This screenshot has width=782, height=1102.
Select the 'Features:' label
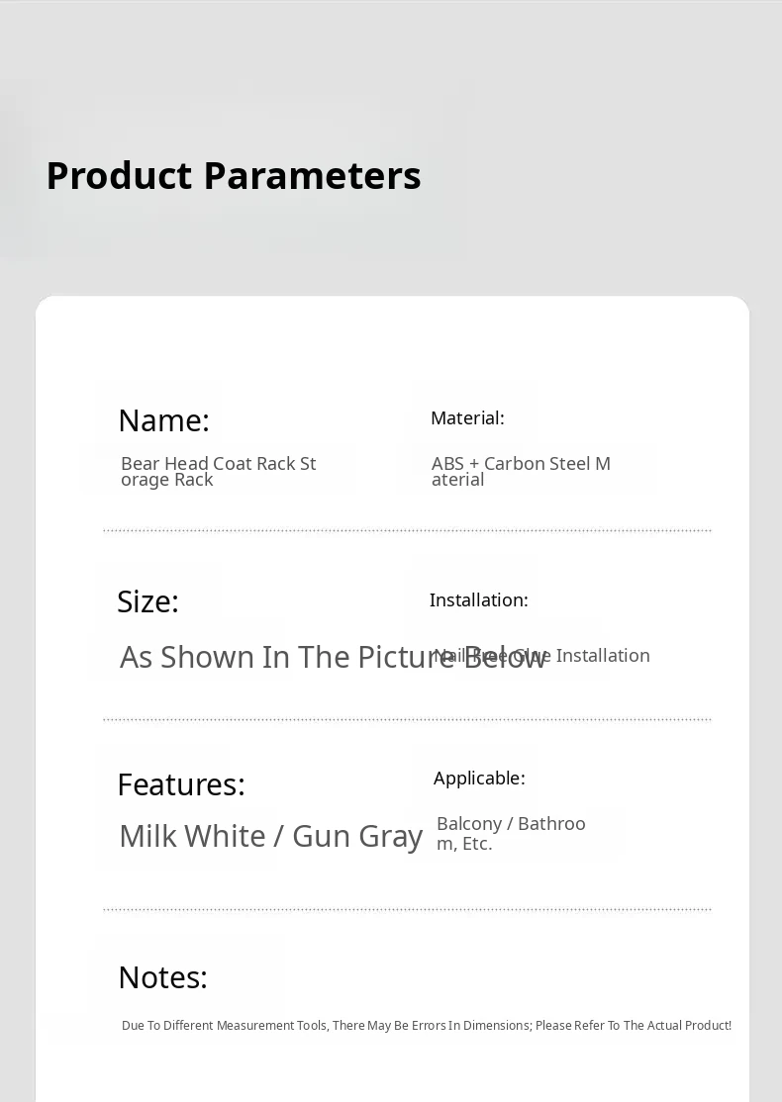(180, 784)
